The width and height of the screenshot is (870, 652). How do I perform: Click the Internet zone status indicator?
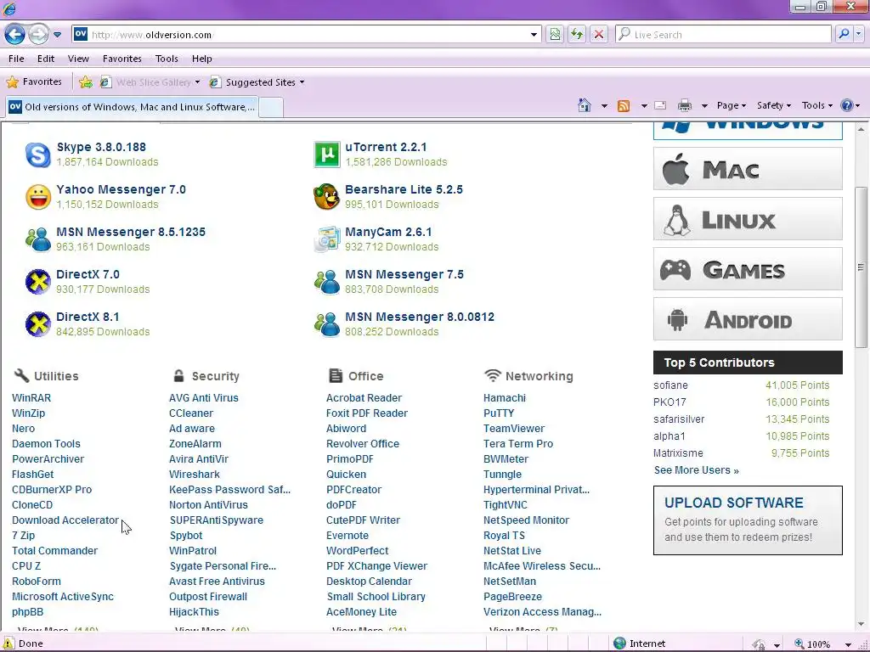point(639,644)
